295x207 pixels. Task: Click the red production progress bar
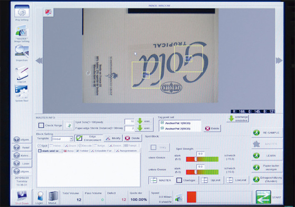pos(191,197)
